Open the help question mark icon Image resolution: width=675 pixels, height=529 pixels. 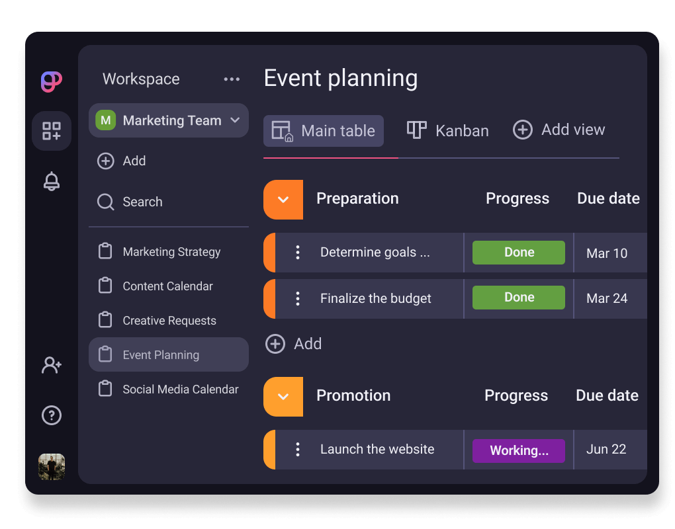click(52, 415)
